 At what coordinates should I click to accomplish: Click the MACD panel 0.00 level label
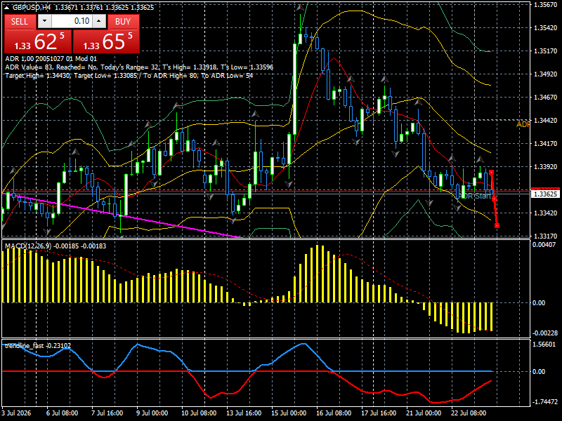coord(539,303)
